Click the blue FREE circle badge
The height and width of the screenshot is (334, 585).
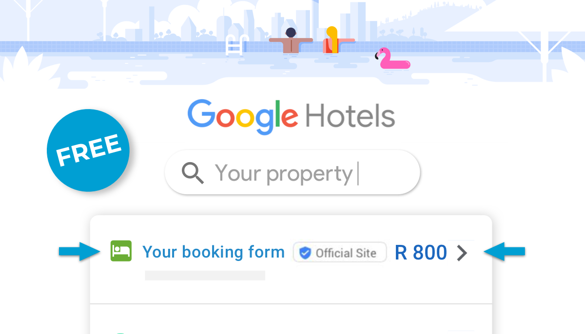click(88, 150)
